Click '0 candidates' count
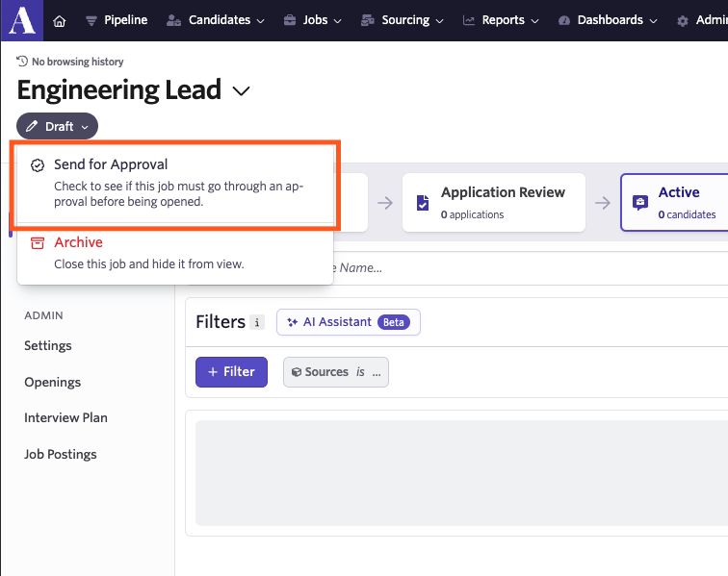Image resolution: width=728 pixels, height=576 pixels. tap(687, 214)
